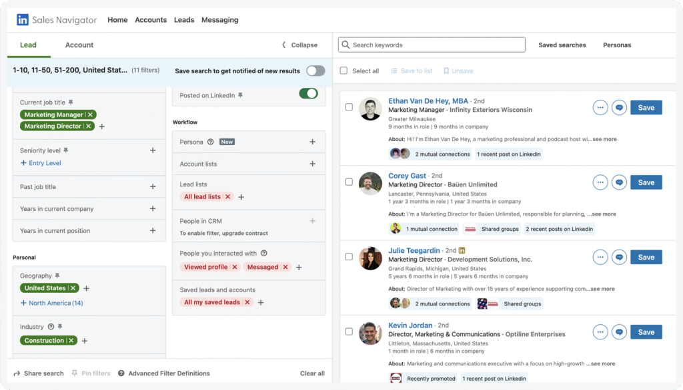This screenshot has width=683, height=390.
Task: Disable the Posted on LinkedIn toggle
Action: [x=308, y=94]
